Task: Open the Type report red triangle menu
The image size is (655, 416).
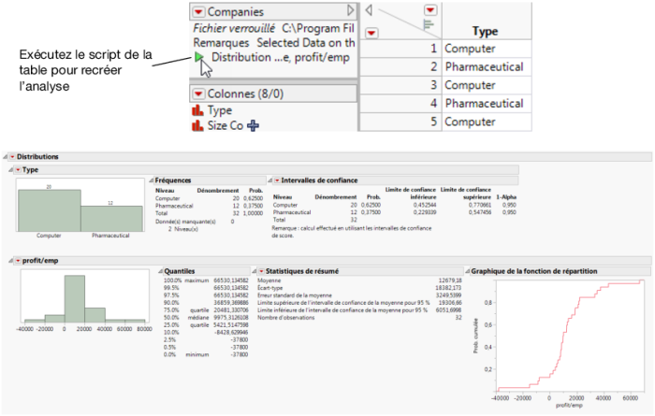Action: (x=18, y=169)
